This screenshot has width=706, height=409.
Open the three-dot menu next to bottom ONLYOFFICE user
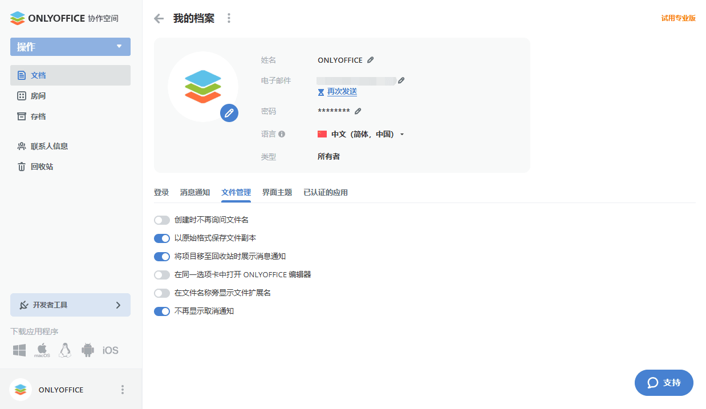[x=123, y=390]
